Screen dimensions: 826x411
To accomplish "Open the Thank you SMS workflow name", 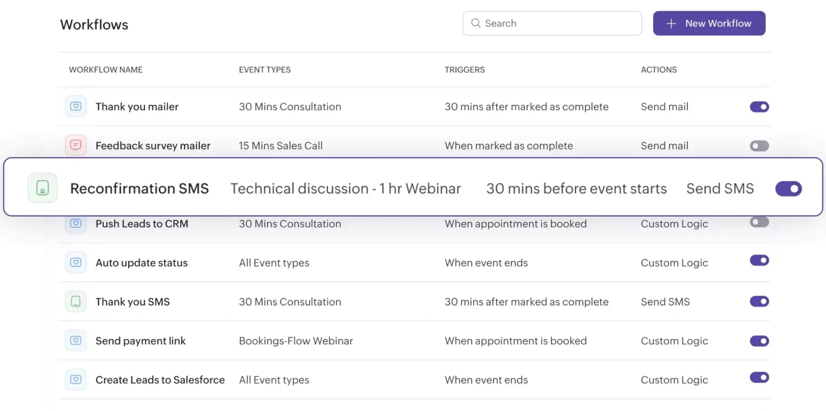I will pyautogui.click(x=133, y=302).
